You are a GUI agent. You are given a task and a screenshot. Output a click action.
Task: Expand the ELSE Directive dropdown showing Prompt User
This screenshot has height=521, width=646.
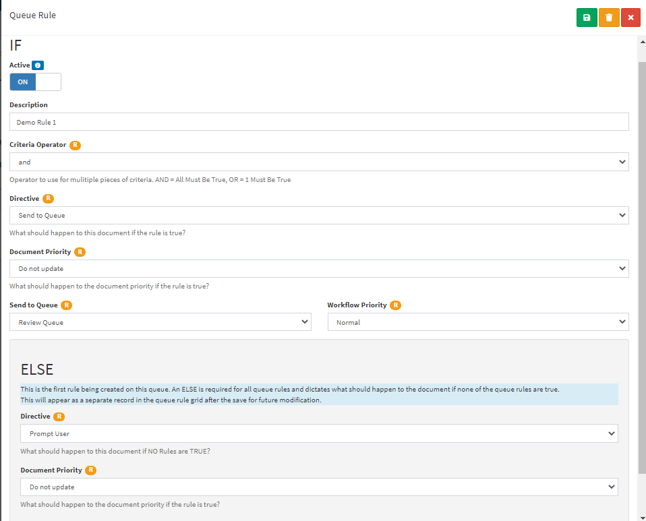318,433
